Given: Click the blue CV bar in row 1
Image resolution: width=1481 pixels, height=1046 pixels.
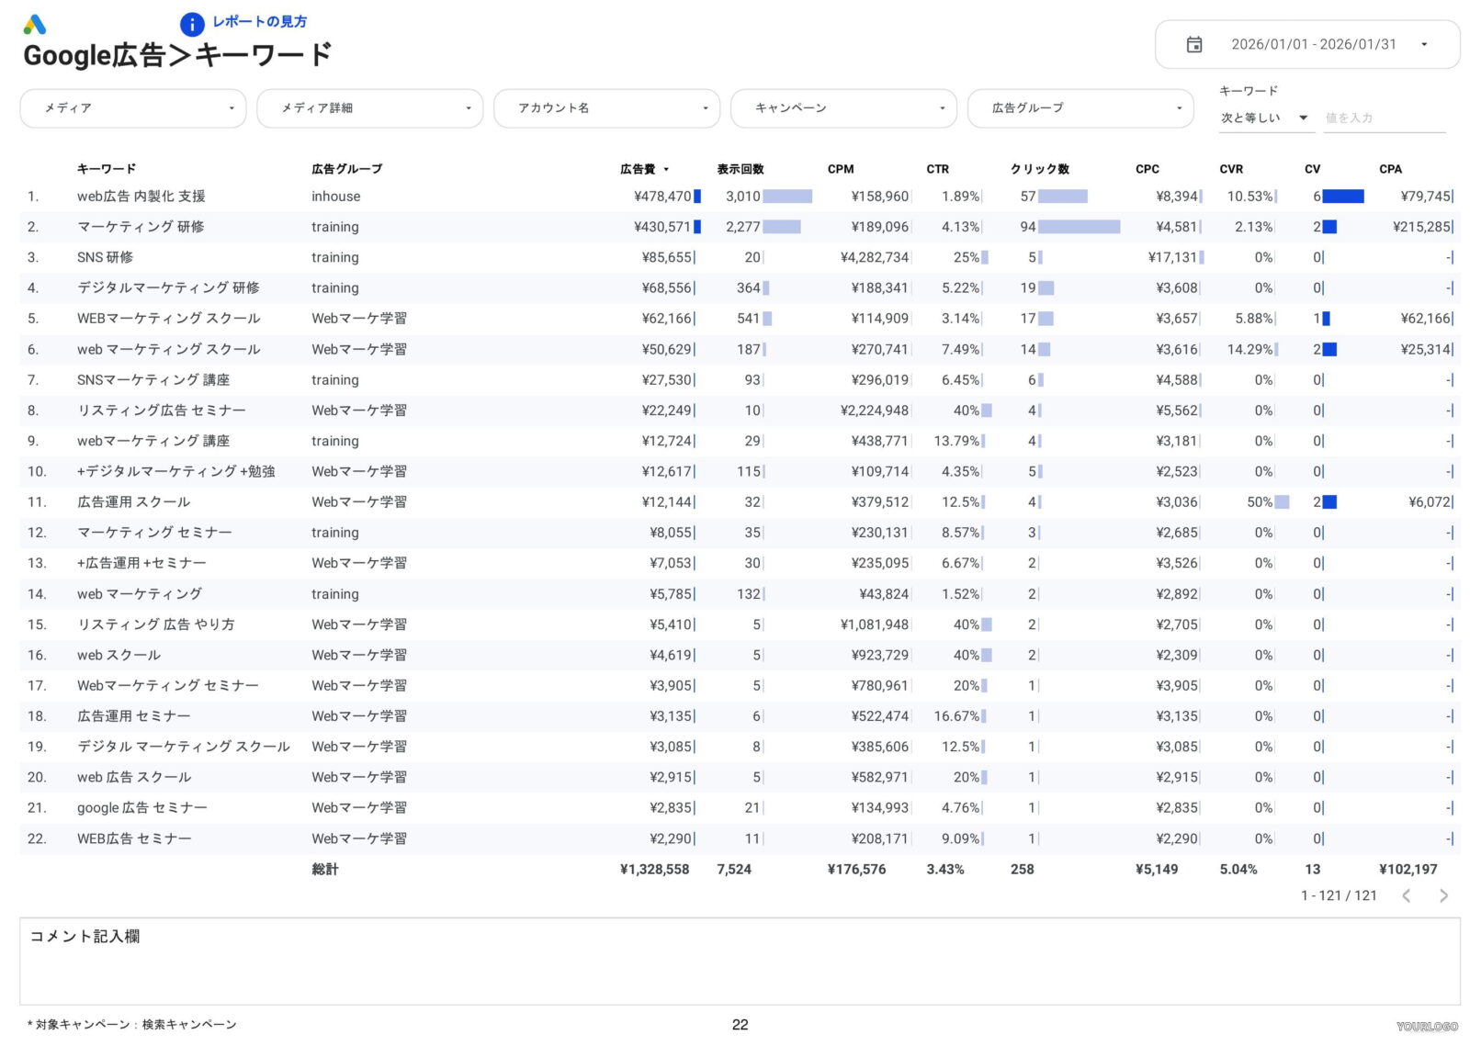Looking at the screenshot, I should [1343, 197].
